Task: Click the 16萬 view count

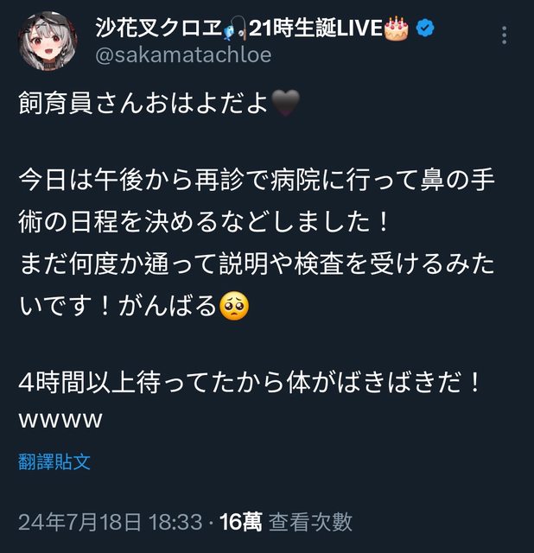Action: pos(241,522)
